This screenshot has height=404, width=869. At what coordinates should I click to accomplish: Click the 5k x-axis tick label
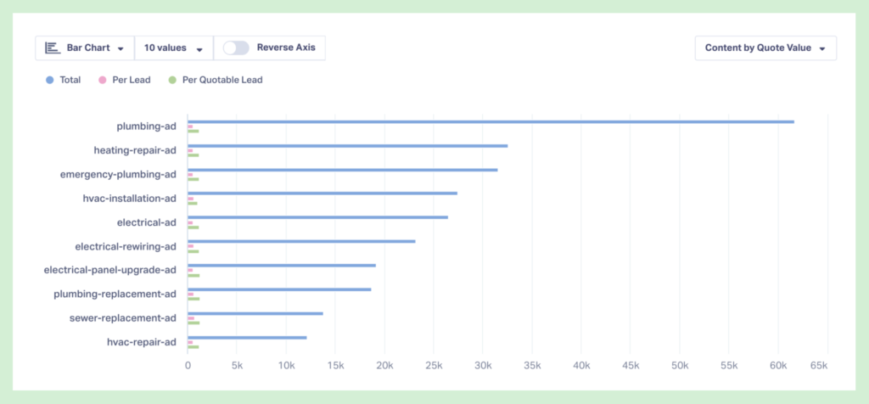(x=237, y=366)
